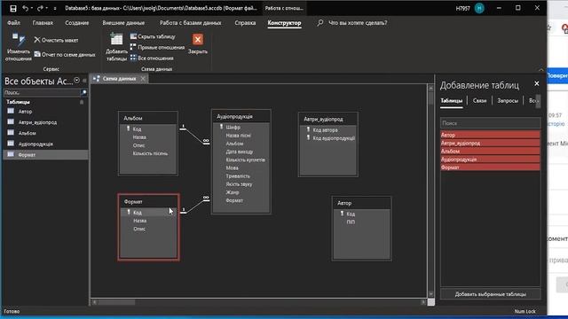Click Добавить таблицы ribbon button
This screenshot has height=319, width=568.
click(x=116, y=47)
